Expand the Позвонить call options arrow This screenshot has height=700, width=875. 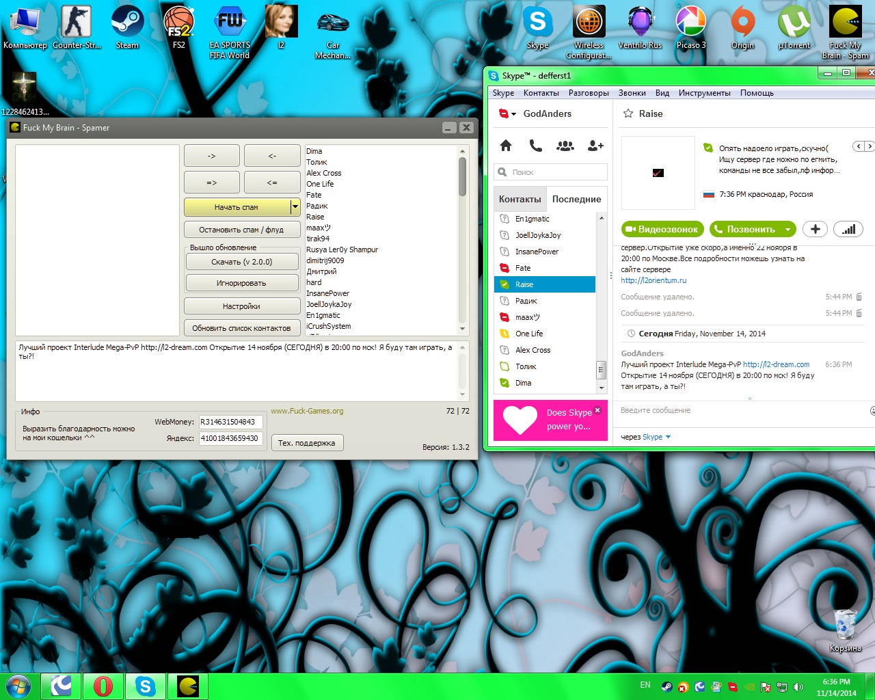tap(787, 229)
